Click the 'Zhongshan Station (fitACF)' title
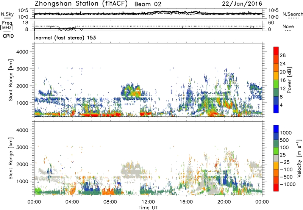303x210 pixels. (81, 4)
